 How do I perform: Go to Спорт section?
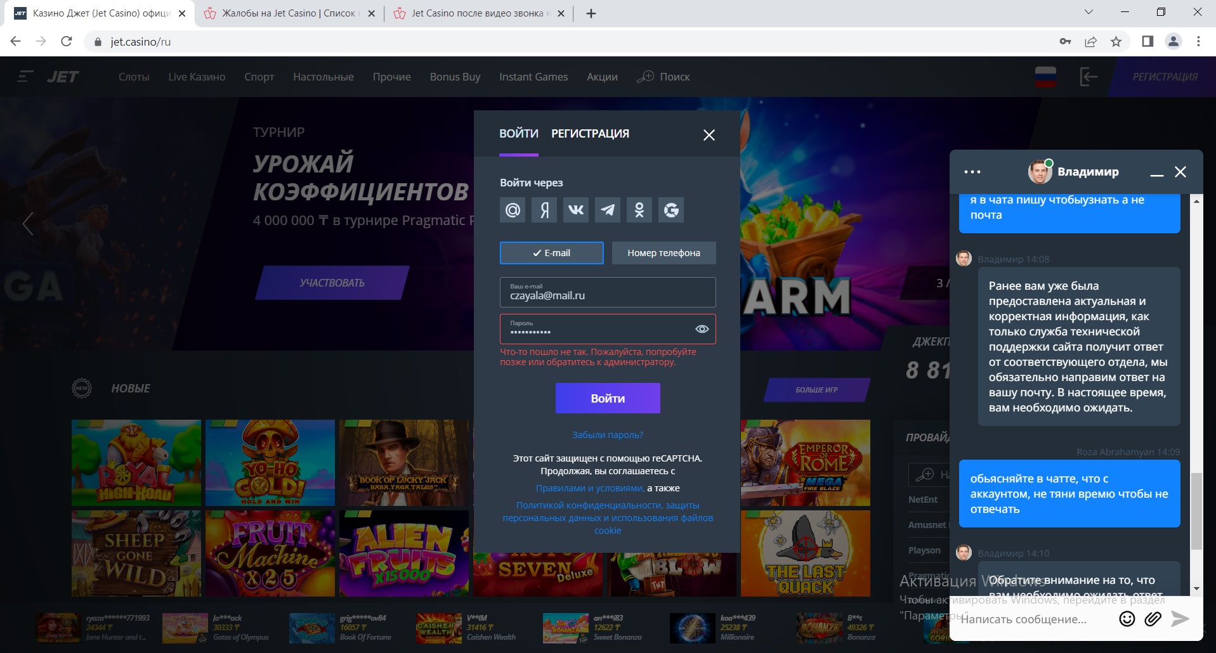(259, 77)
